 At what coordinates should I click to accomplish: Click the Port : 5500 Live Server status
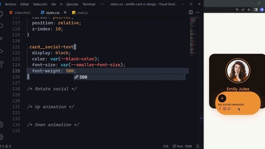coord(182,146)
